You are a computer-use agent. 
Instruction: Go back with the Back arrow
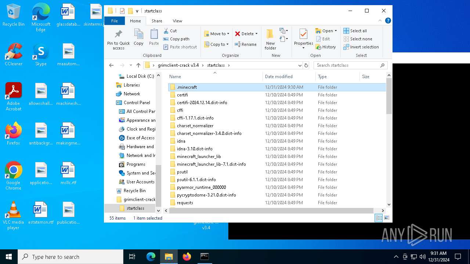point(111,65)
